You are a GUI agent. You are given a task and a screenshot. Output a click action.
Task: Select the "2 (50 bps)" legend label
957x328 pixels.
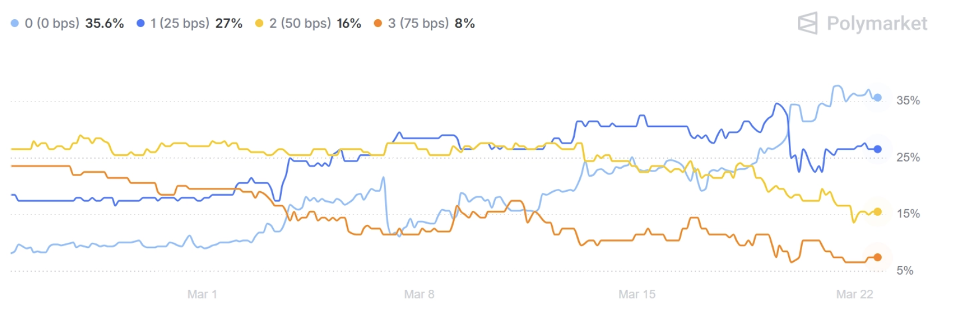tap(300, 23)
